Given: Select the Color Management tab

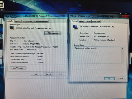Looking at the screenshot, I should click(41, 21).
